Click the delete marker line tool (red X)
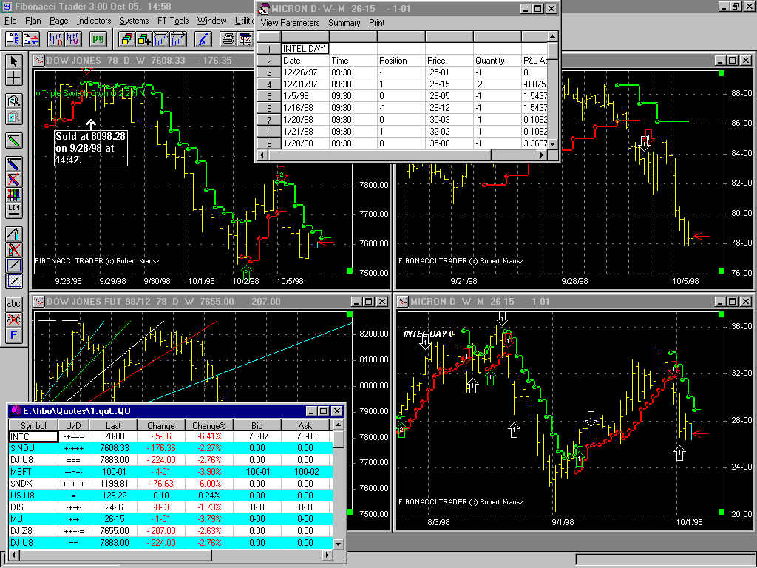The image size is (757, 568). (13, 180)
